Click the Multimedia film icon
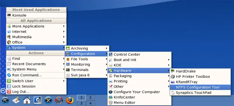Viewport: 234px width, 106px height. pos(9,37)
